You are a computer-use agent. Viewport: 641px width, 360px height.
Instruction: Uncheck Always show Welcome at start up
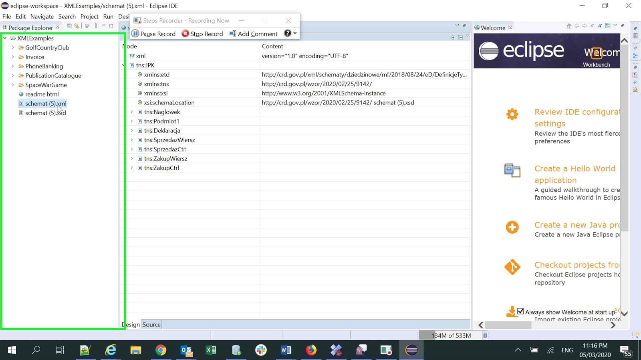pyautogui.click(x=520, y=311)
